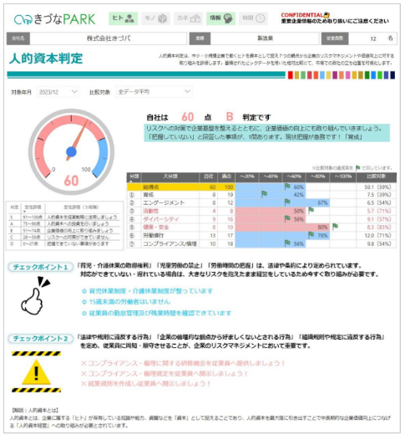Switch to the モノ tab with box icon
Viewport: 405px width, 435px height.
(155, 18)
